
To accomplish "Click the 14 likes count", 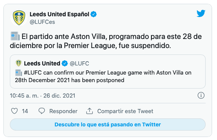I will (x=25, y=111).
